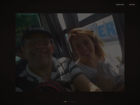The height and width of the screenshot is (105, 140).
Task: Go to the last slide dot
Action: (76, 102)
